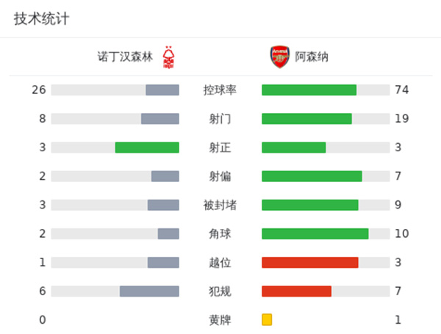Click Arsenal's red 犯规 fouls bar
The height and width of the screenshot is (334, 441).
pos(296,291)
